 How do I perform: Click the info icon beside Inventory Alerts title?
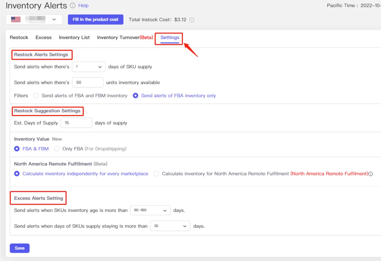[x=73, y=6]
